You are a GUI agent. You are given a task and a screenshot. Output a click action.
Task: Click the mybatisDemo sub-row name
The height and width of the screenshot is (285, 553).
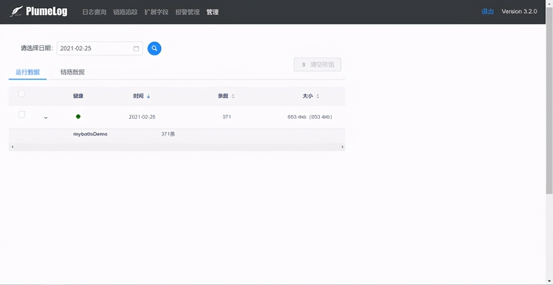[x=90, y=134]
